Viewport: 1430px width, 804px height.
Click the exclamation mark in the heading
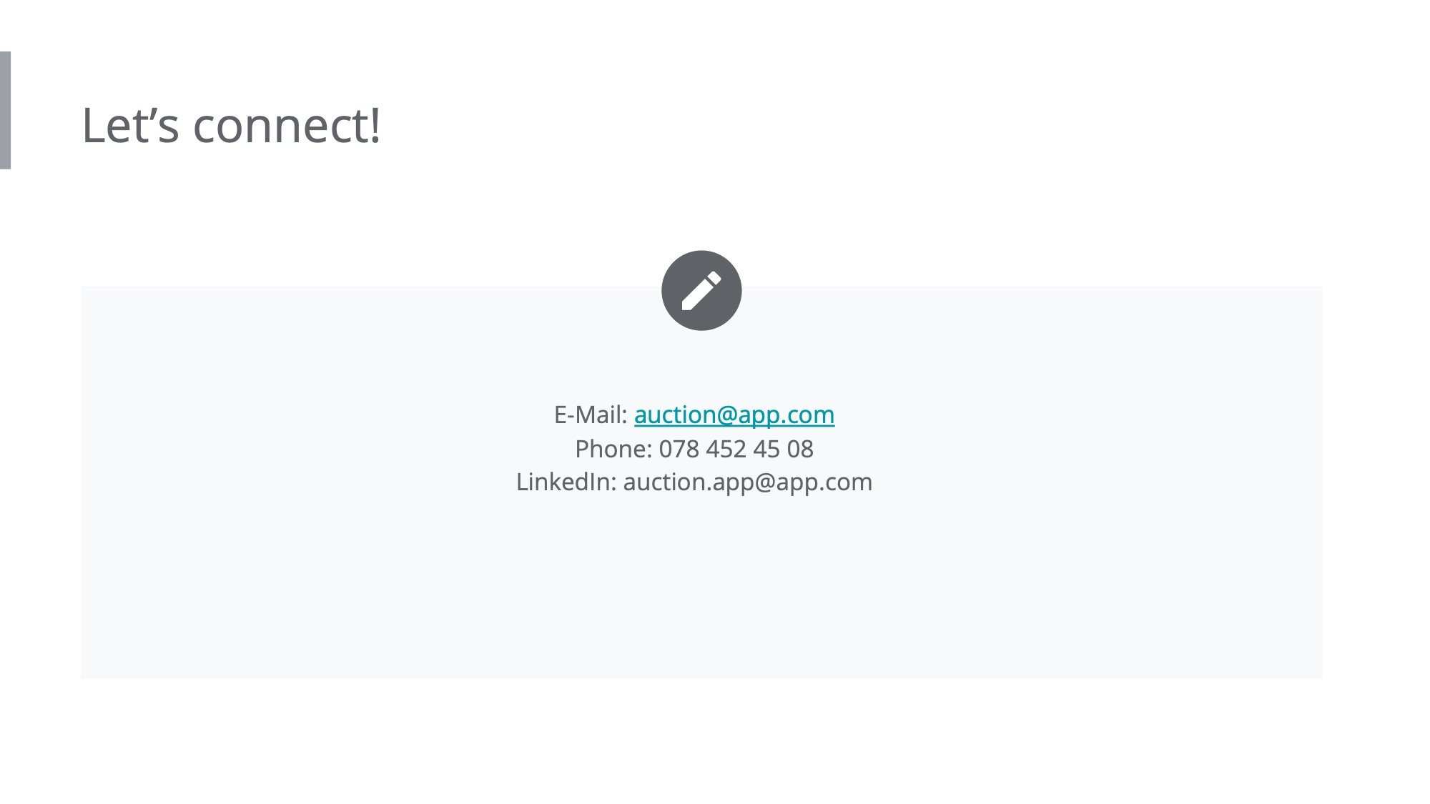[x=375, y=125]
